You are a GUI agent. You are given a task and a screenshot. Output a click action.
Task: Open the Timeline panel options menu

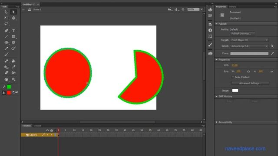pos(203,126)
